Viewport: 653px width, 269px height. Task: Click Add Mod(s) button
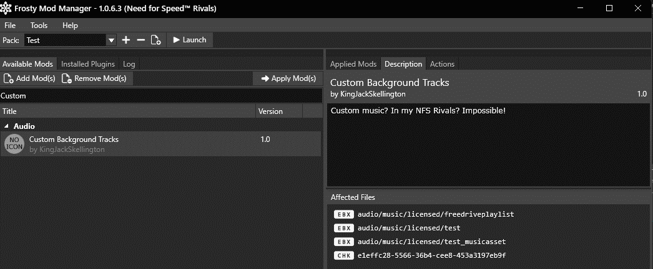29,78
